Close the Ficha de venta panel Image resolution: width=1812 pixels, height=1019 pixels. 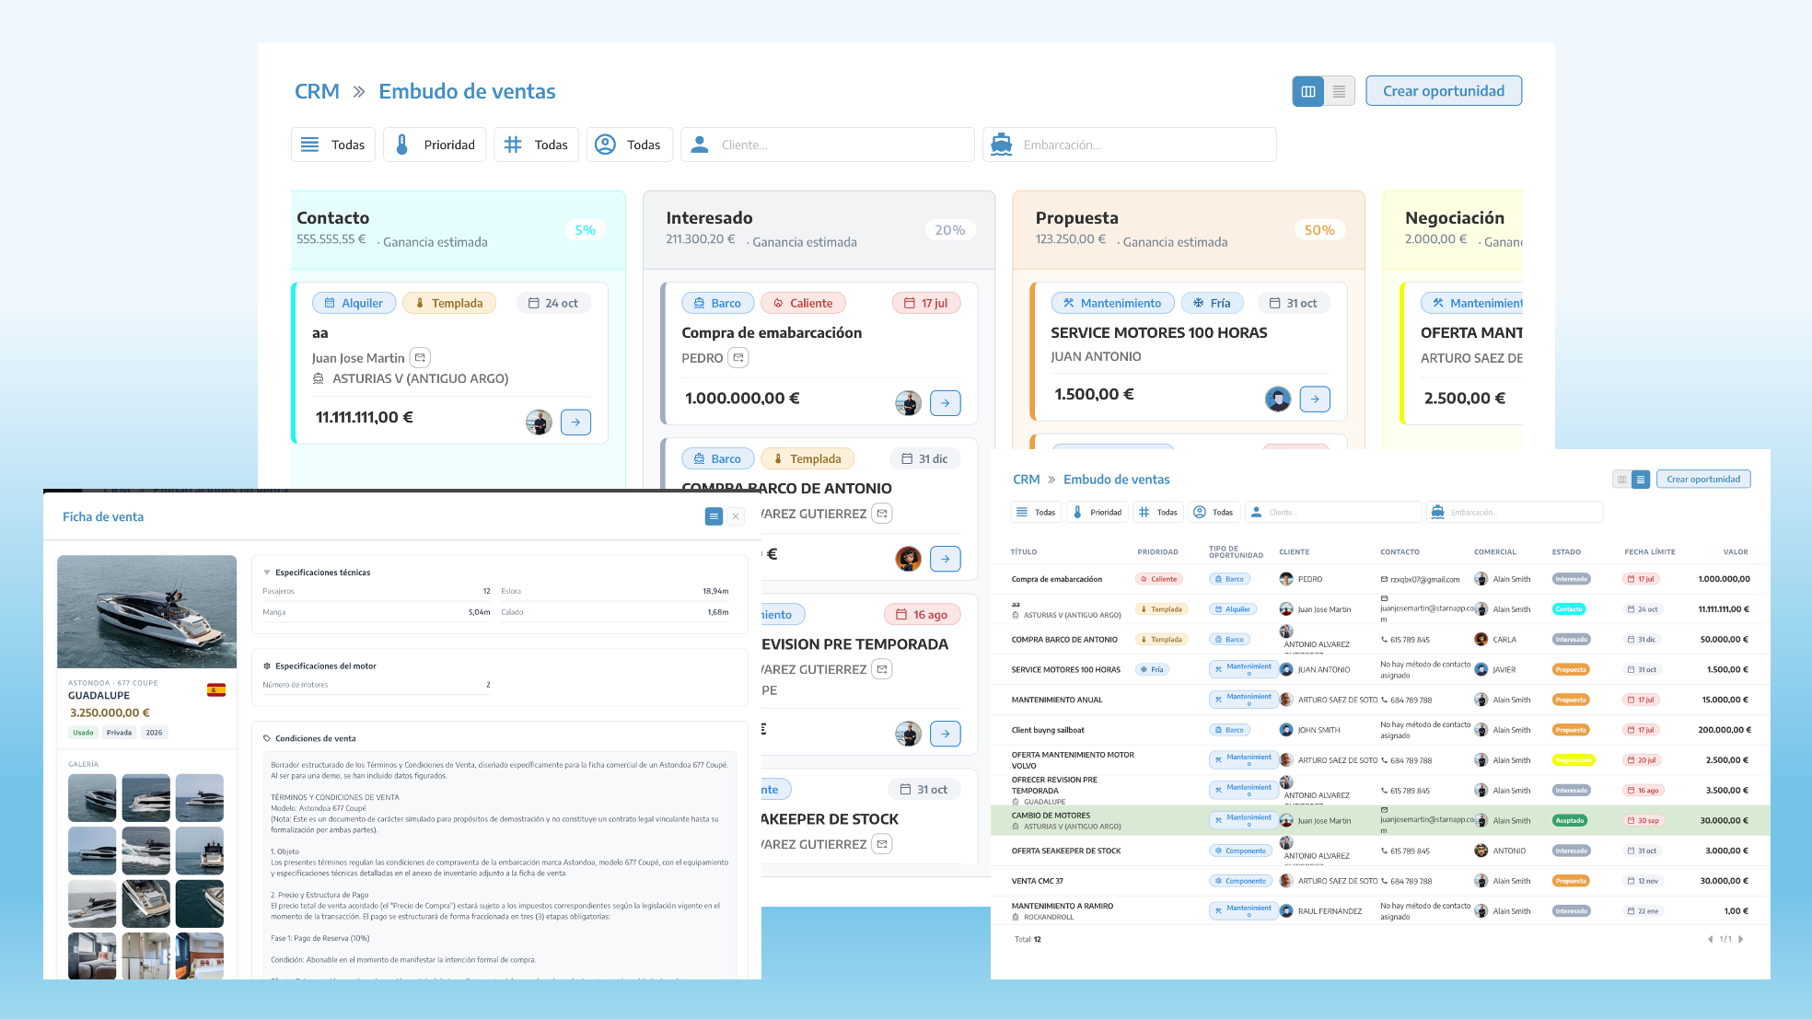tap(736, 516)
